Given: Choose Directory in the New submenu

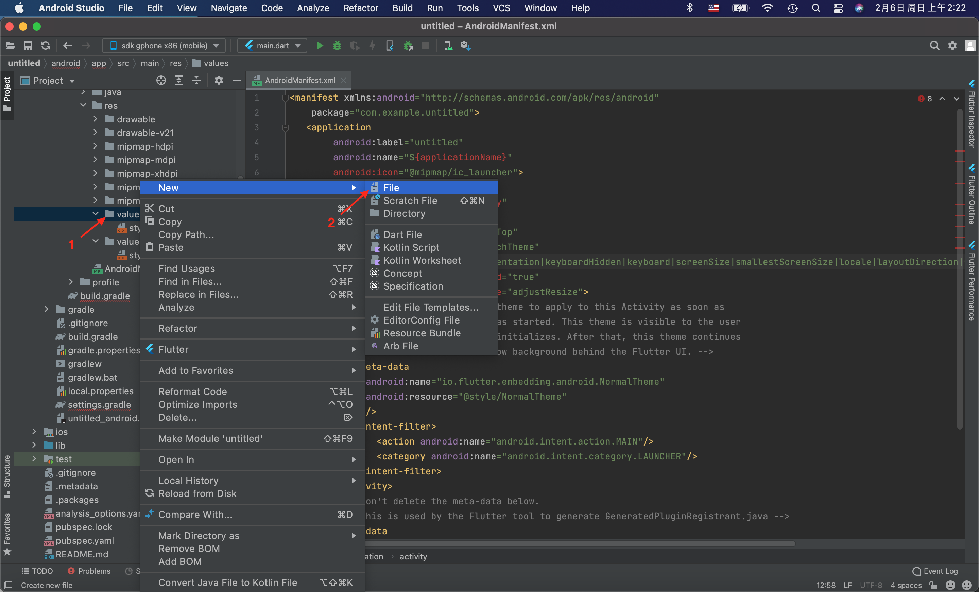Looking at the screenshot, I should pos(431,213).
